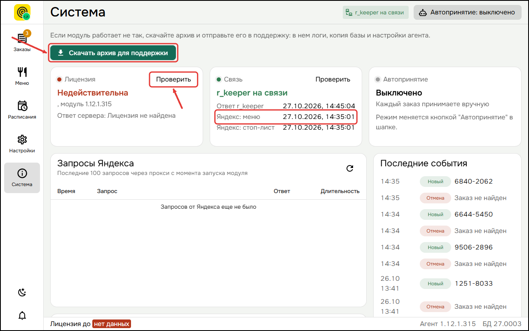Open notifications bell icon
529x331 pixels.
point(22,316)
